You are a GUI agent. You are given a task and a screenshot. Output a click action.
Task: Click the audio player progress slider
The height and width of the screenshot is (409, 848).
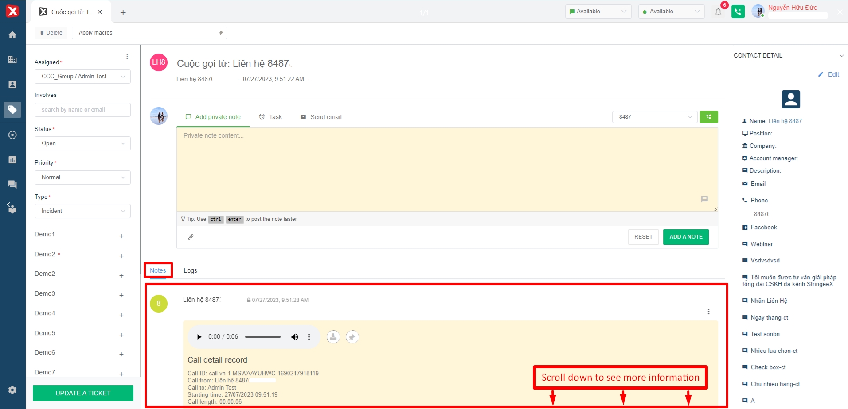pyautogui.click(x=263, y=337)
